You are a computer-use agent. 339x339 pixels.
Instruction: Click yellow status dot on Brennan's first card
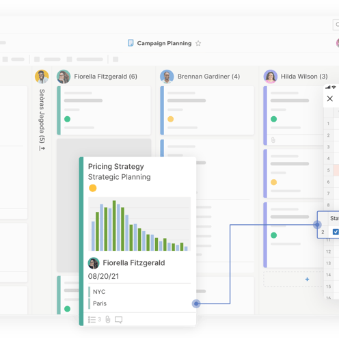[171, 119]
